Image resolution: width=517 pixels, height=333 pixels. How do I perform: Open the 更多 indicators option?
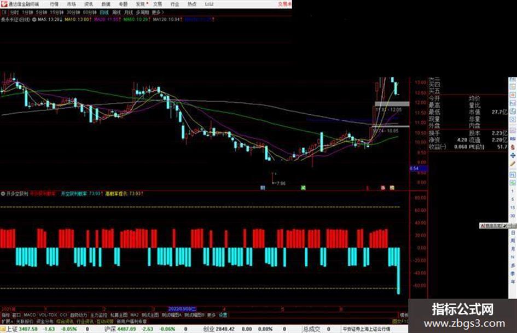tap(211, 315)
